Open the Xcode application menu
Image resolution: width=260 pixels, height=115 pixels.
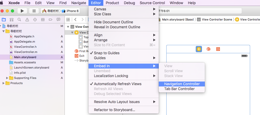click(14, 3)
